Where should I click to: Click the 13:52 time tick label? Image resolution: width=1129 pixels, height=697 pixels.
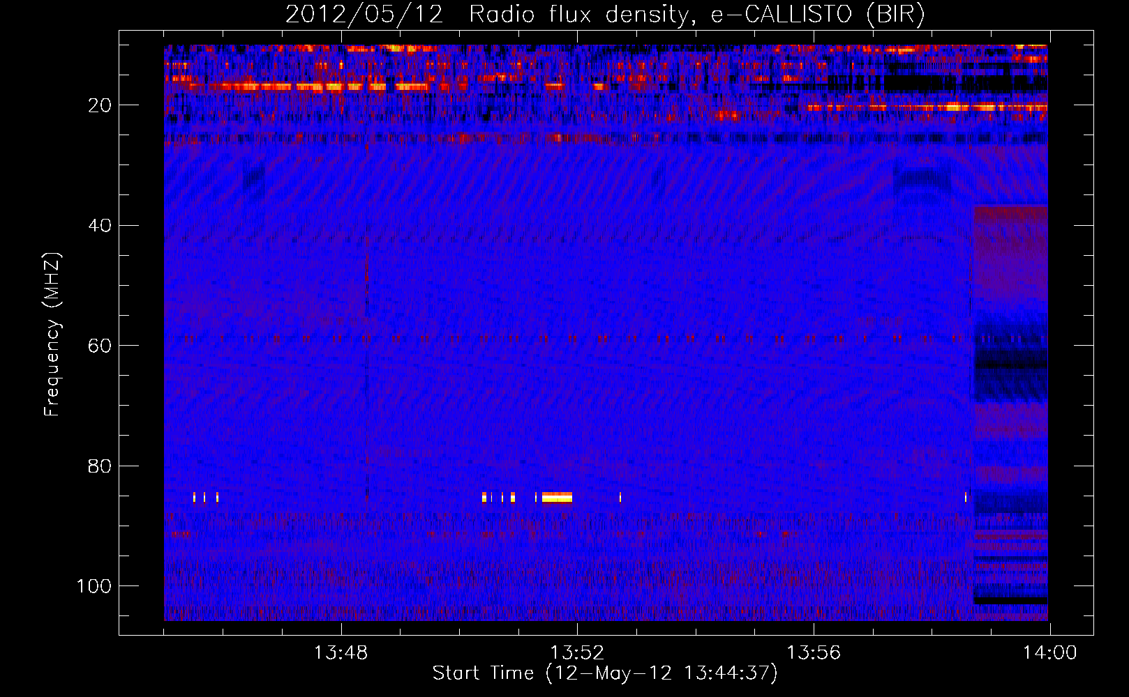coord(577,653)
